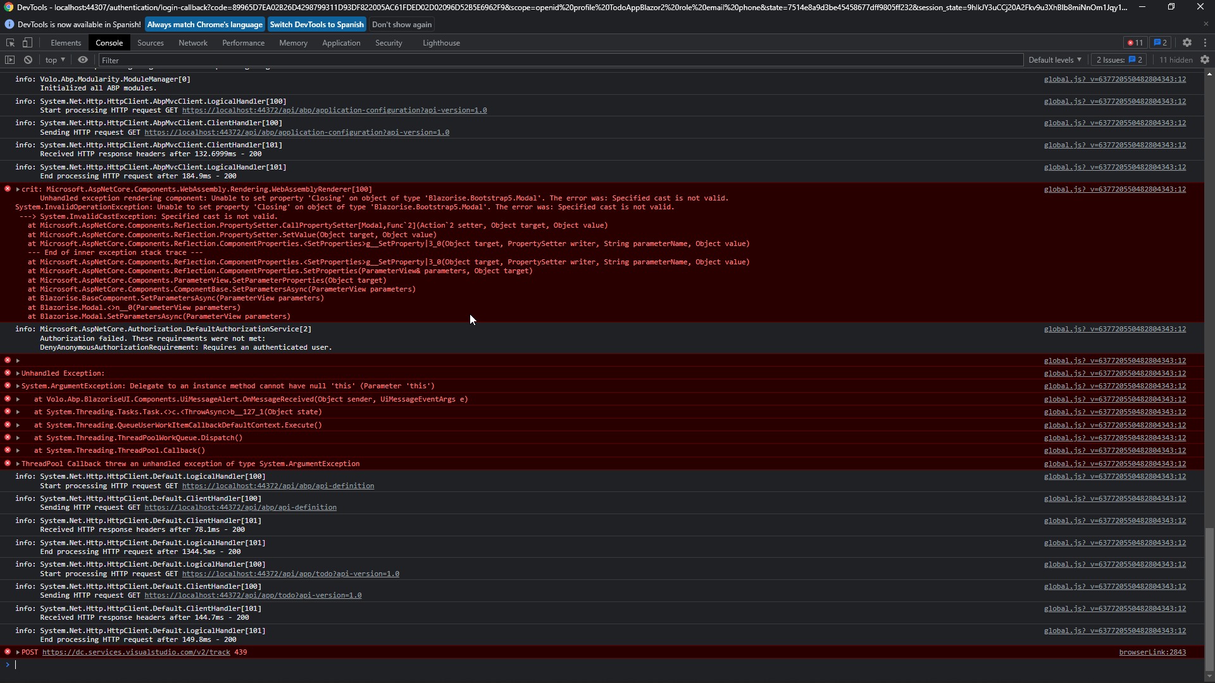Click Switch DevTools to Spanish button
Image resolution: width=1215 pixels, height=683 pixels.
click(317, 25)
